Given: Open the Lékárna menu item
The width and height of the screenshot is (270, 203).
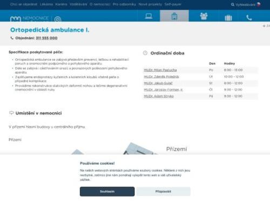Looking at the screenshot, I should (x=46, y=4).
